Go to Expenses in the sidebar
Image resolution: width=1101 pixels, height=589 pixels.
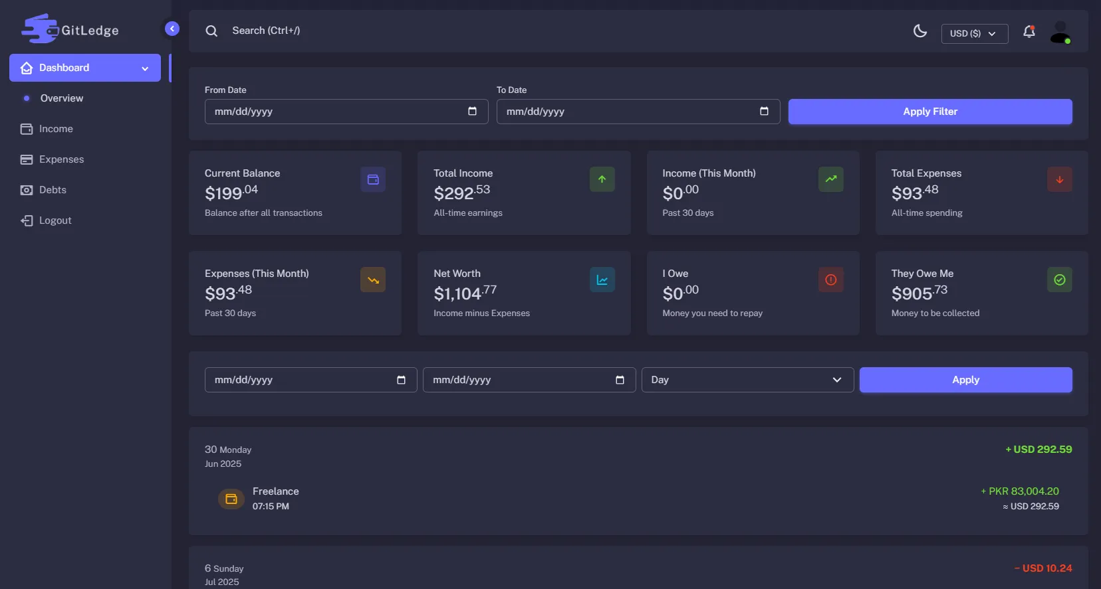(x=61, y=159)
